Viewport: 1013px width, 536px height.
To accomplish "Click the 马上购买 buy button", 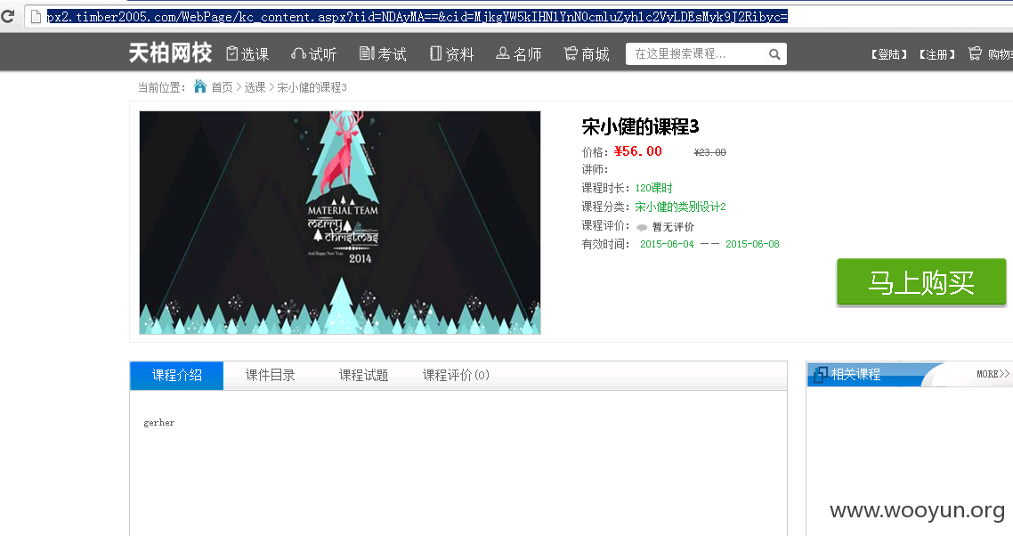I will coord(921,282).
